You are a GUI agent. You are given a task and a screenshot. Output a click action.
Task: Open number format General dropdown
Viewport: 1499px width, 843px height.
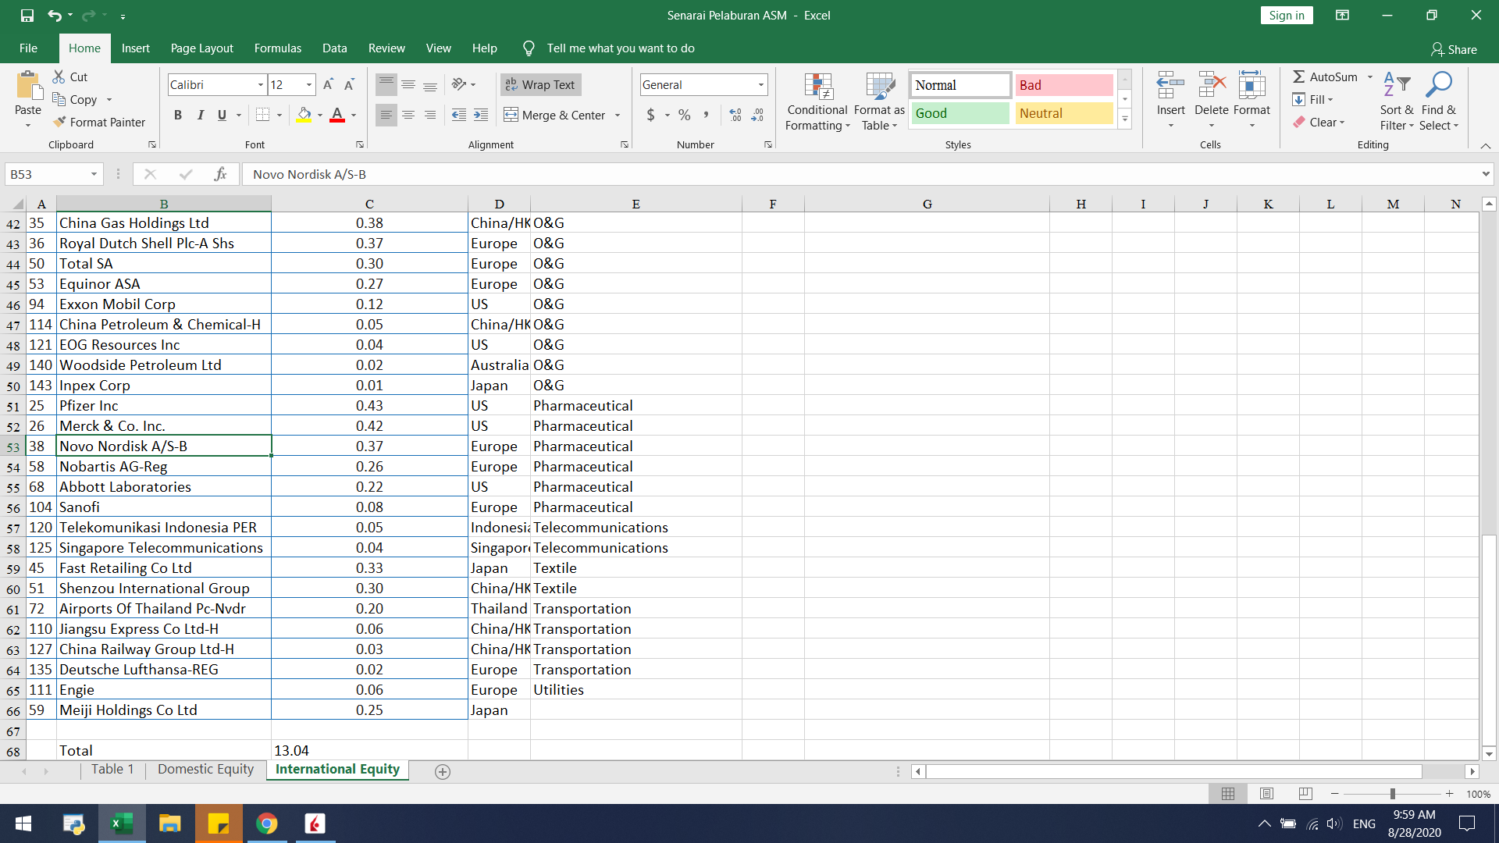(x=760, y=84)
